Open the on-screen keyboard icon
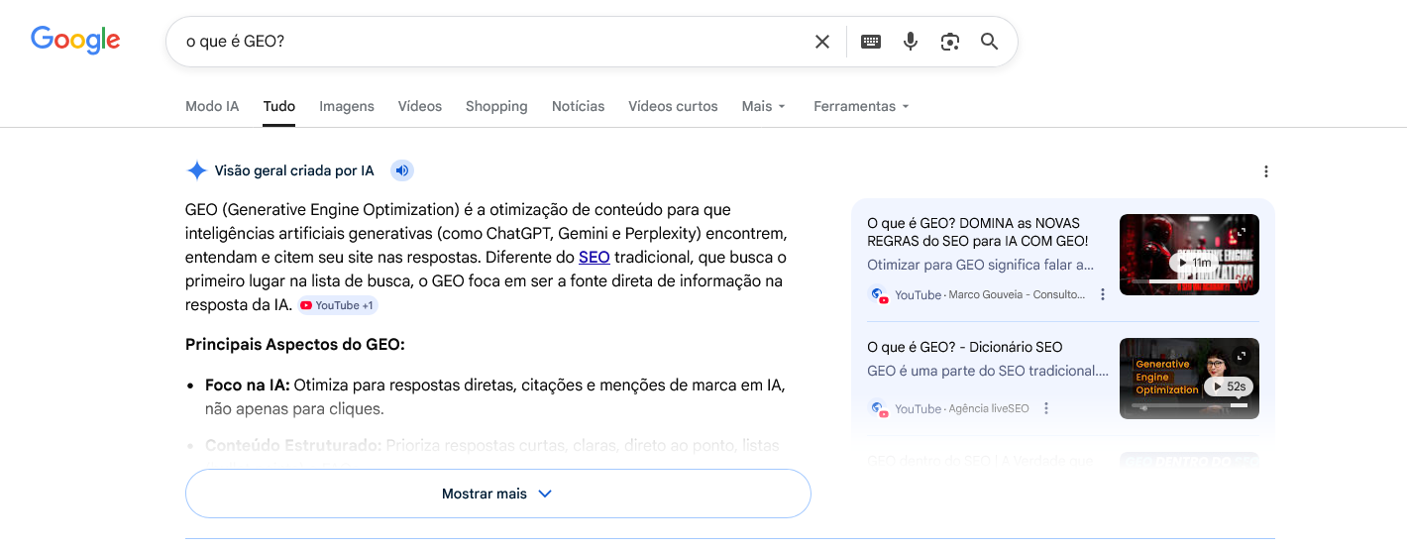Screen dimensions: 1407x551 click(871, 42)
